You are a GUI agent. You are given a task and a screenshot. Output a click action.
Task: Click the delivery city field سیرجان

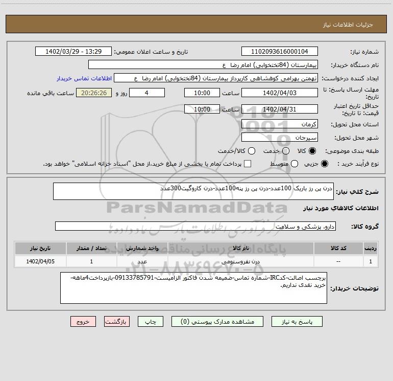(x=280, y=137)
